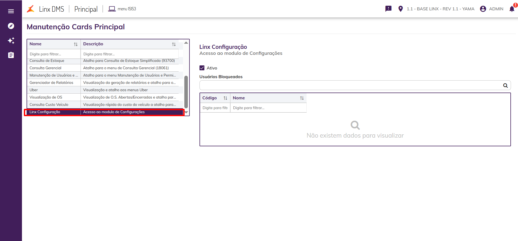This screenshot has height=241, width=518.
Task: Select the Consulta Custo Veículo row
Action: point(105,104)
